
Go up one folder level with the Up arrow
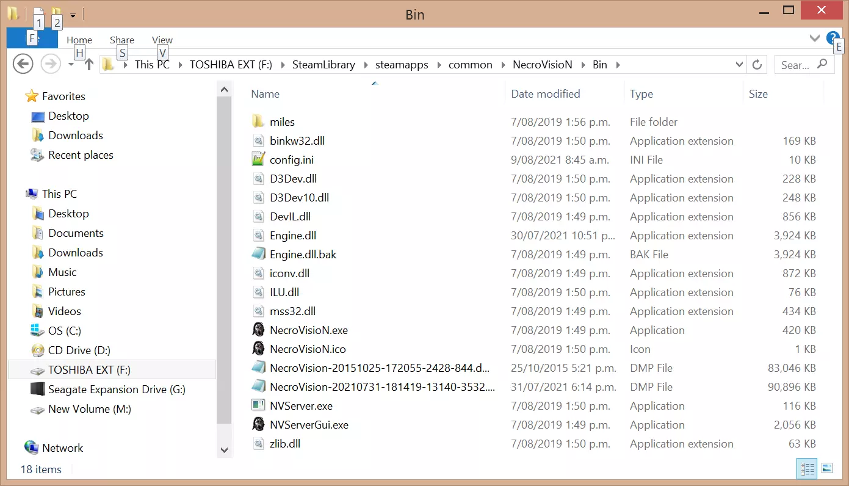89,64
